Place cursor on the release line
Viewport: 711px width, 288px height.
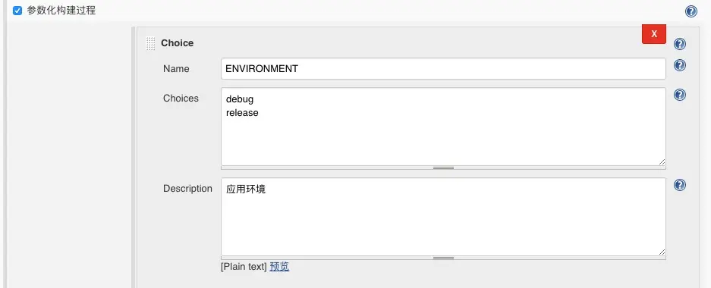242,113
